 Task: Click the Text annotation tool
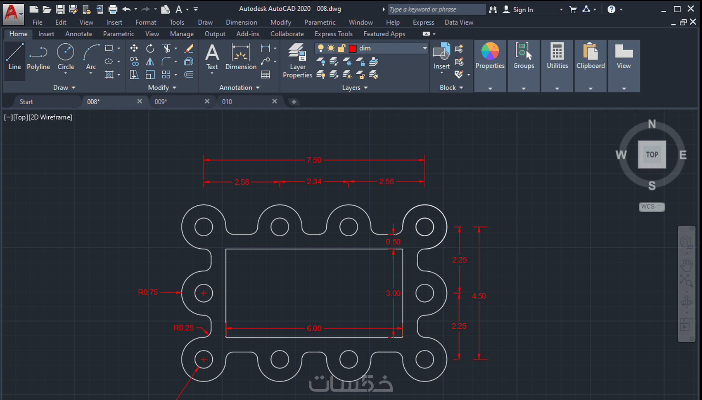point(212,57)
